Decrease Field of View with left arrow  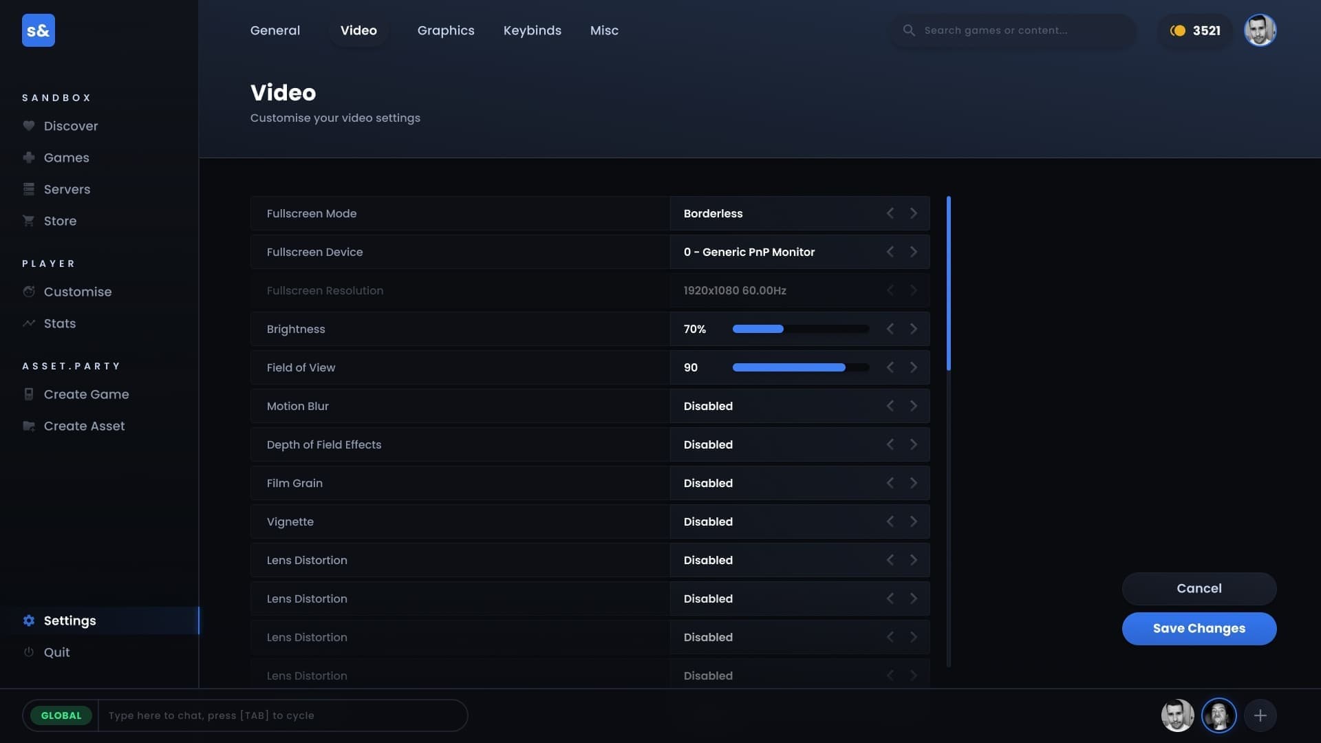coord(890,367)
